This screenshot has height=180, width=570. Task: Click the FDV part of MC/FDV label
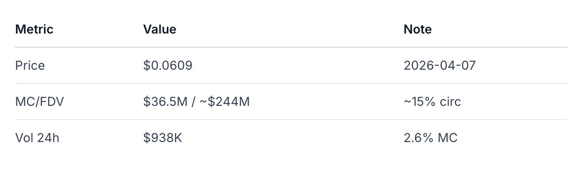52,102
